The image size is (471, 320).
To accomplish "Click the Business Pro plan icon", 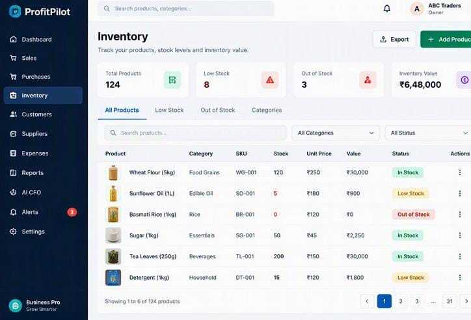I will (16, 306).
